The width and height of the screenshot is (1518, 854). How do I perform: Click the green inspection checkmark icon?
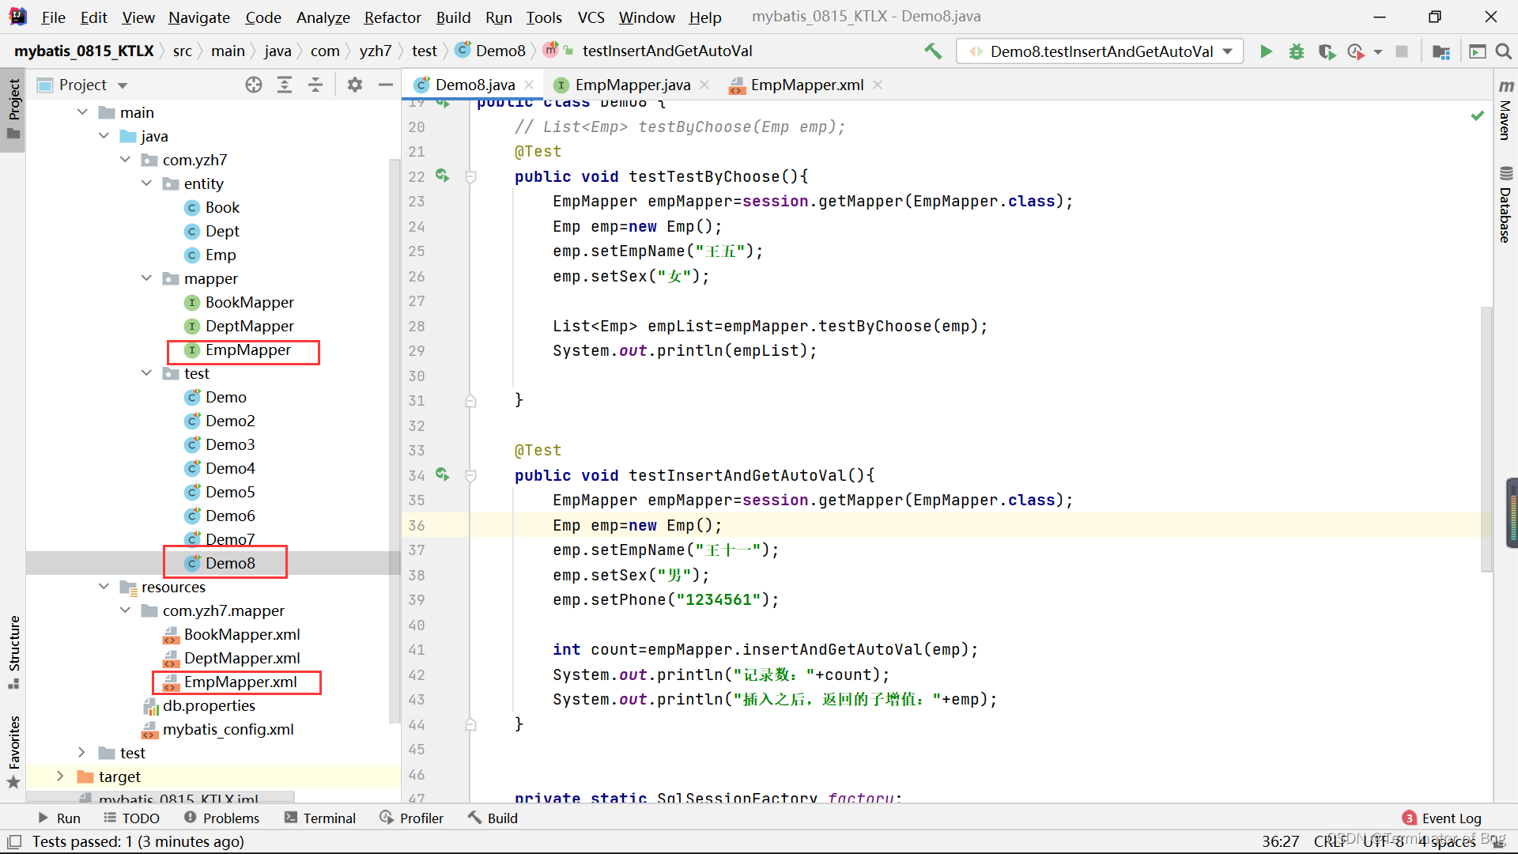coord(1477,115)
